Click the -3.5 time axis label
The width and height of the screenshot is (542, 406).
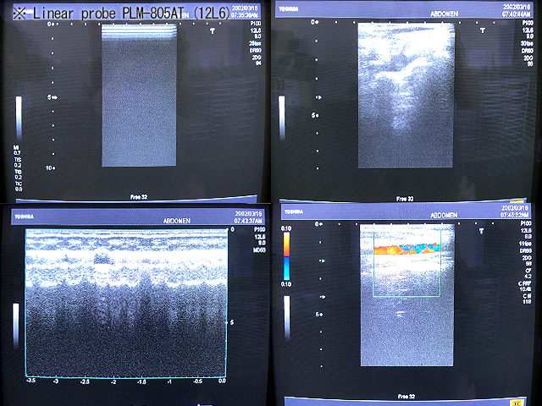coord(30,381)
